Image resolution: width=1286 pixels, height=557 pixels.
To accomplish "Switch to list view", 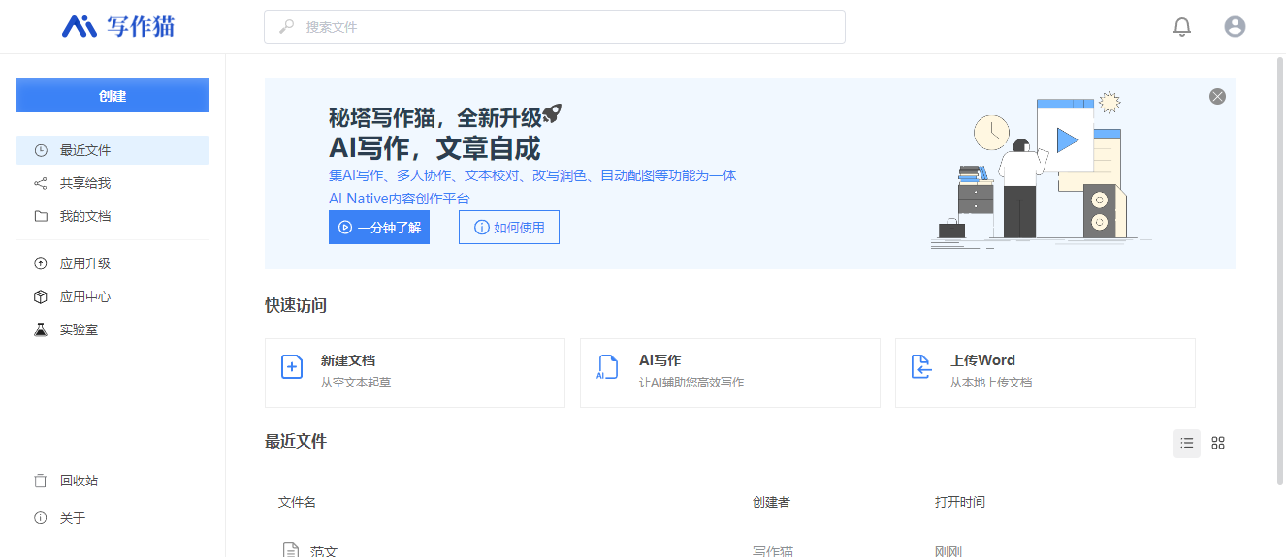I will click(1187, 443).
